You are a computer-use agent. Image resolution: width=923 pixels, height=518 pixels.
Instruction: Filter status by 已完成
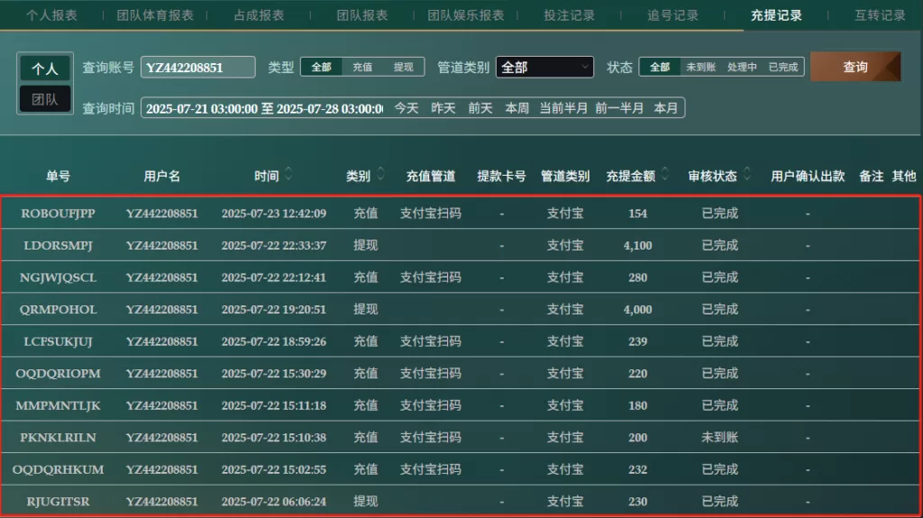(x=783, y=67)
